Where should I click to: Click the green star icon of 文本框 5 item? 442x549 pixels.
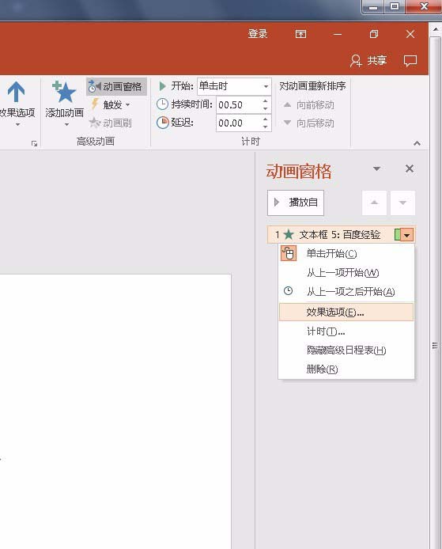point(289,235)
